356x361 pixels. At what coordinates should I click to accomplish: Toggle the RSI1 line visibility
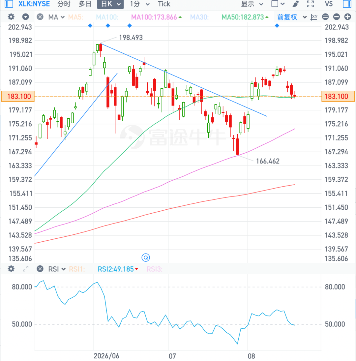tap(77, 269)
